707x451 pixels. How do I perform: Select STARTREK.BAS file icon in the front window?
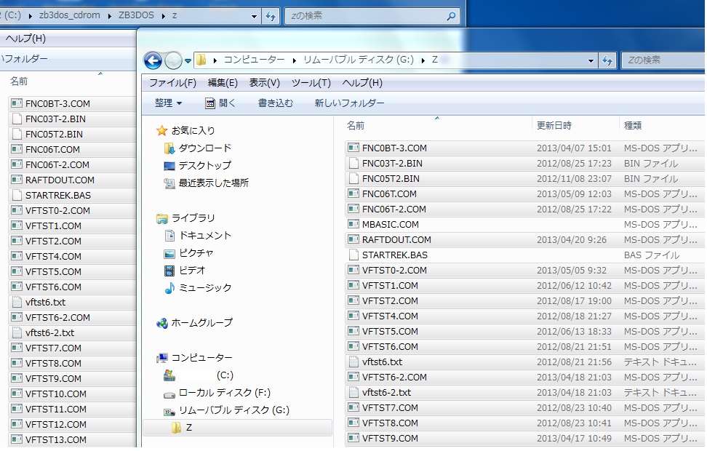point(353,255)
